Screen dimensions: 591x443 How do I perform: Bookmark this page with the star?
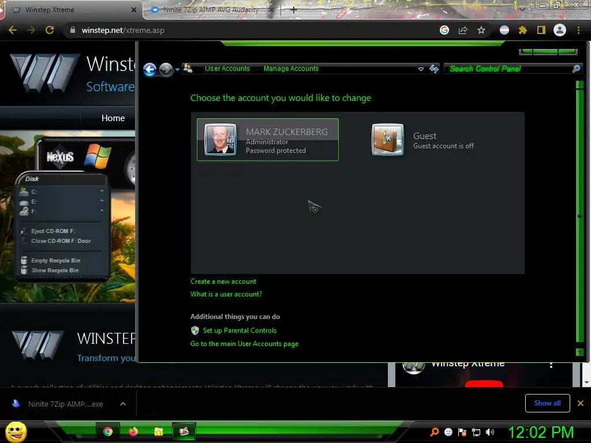[x=481, y=30]
